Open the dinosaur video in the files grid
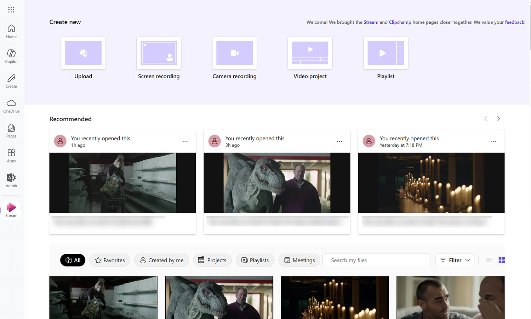This screenshot has width=531, height=319. pyautogui.click(x=219, y=298)
